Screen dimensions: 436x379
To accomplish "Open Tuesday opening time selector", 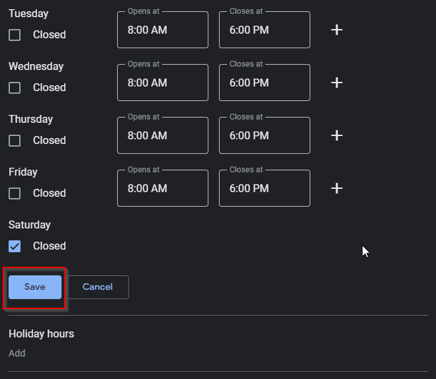I will 163,30.
